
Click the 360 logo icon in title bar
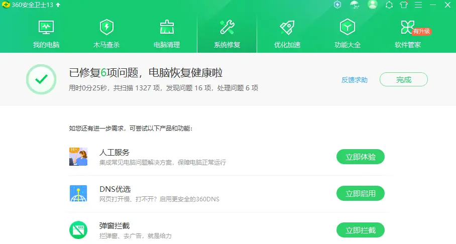tap(6, 5)
